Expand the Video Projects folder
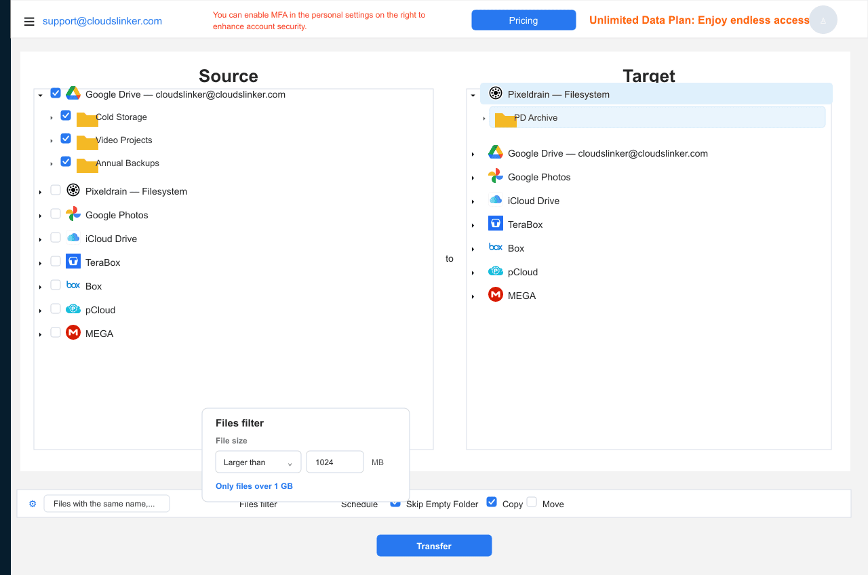868x575 pixels. 52,141
